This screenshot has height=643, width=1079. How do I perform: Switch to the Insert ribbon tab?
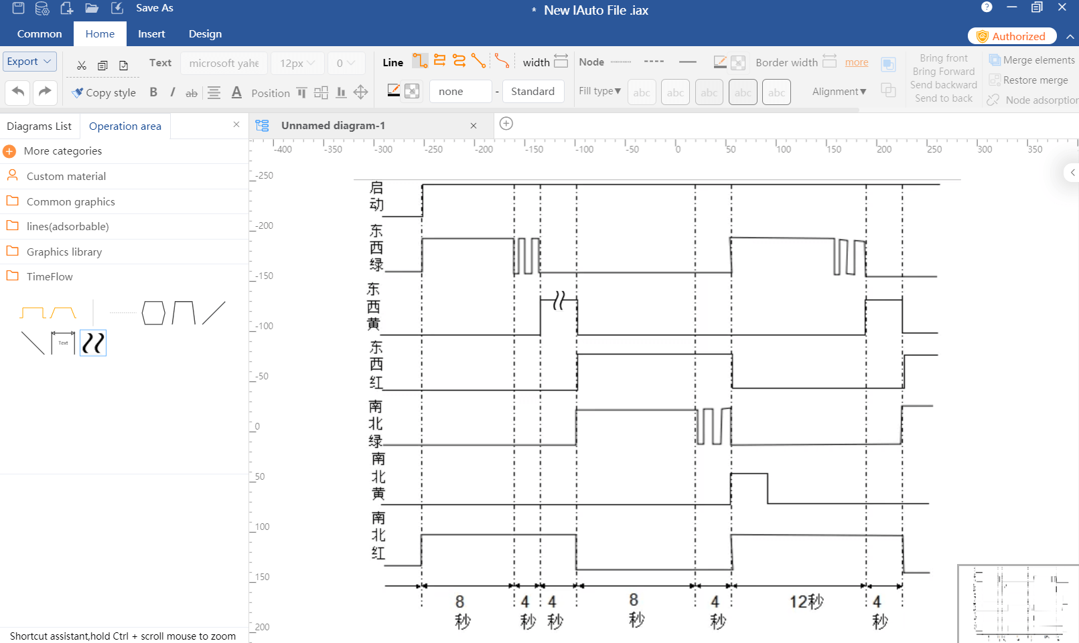point(151,33)
